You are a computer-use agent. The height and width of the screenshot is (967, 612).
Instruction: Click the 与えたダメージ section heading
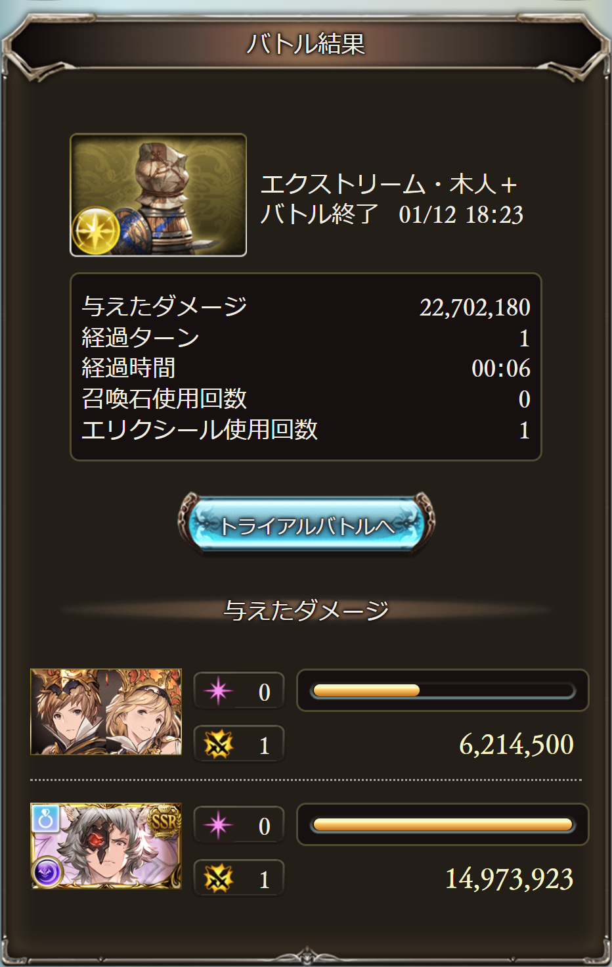coord(306,610)
